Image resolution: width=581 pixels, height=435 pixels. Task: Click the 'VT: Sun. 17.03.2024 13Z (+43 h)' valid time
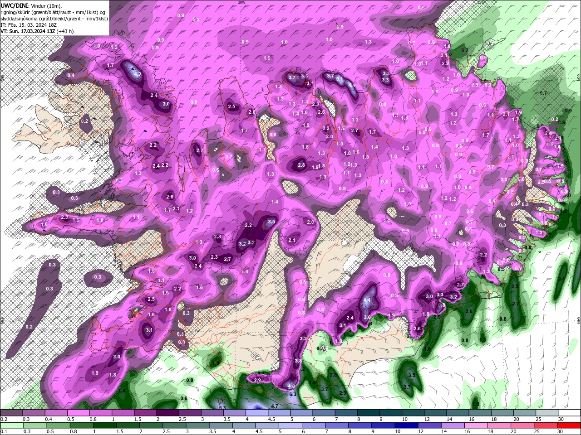[x=37, y=31]
